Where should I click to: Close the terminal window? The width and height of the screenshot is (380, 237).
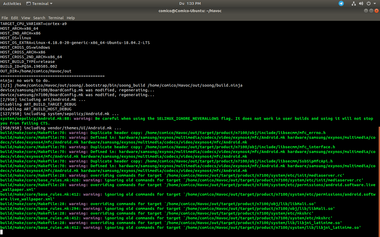tap(377, 11)
